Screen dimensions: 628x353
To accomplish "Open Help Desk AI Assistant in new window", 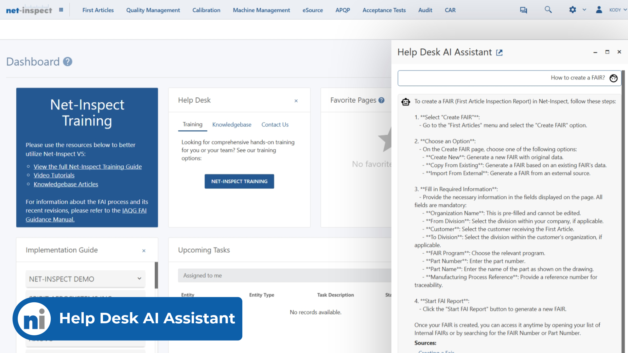I will [499, 52].
